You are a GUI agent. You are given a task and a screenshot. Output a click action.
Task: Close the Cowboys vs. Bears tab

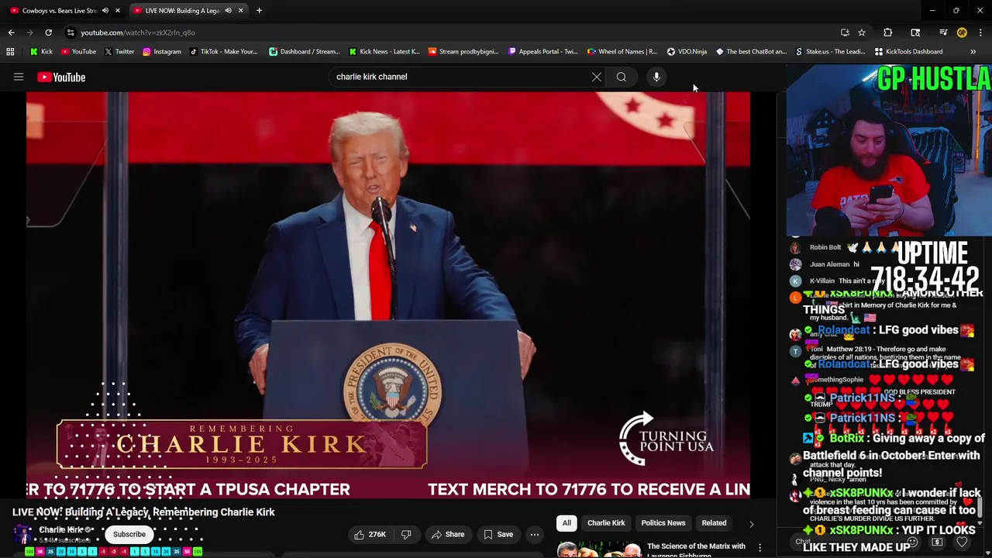[117, 11]
